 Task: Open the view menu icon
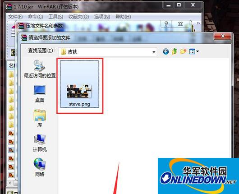(192, 51)
